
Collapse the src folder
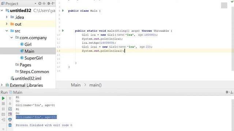pyautogui.click(x=7, y=31)
